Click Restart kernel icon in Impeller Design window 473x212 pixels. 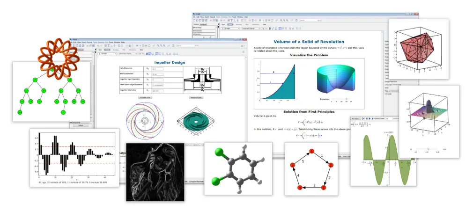[149, 45]
